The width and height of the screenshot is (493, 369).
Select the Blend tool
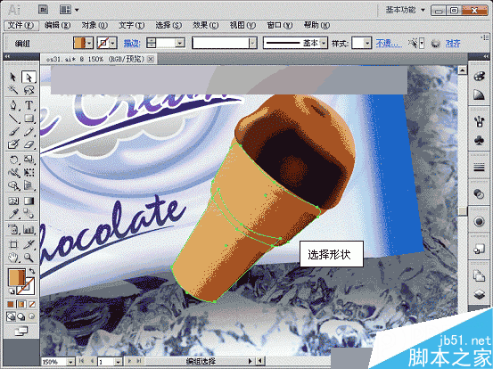[29, 214]
